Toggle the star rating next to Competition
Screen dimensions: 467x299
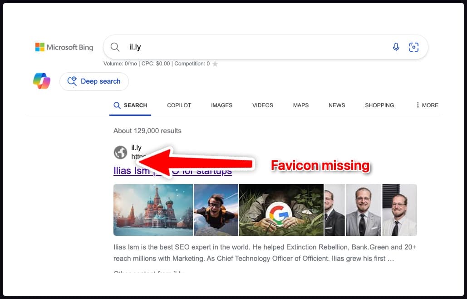(x=215, y=64)
